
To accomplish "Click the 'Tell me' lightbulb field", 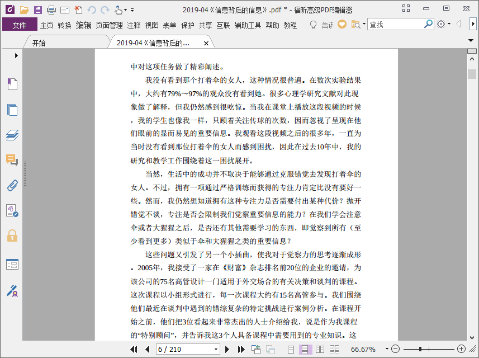I will [x=321, y=25].
